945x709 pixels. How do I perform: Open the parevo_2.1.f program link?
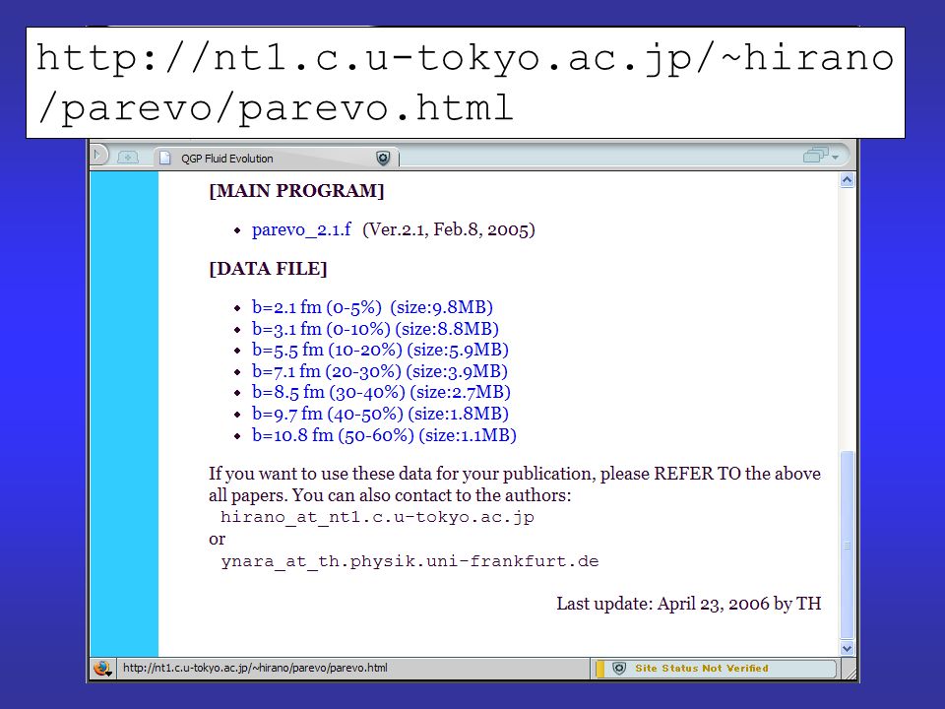(x=301, y=229)
